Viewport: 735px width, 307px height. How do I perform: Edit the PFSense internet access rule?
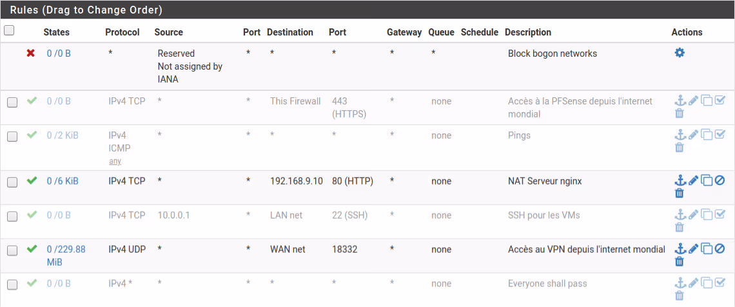[693, 101]
